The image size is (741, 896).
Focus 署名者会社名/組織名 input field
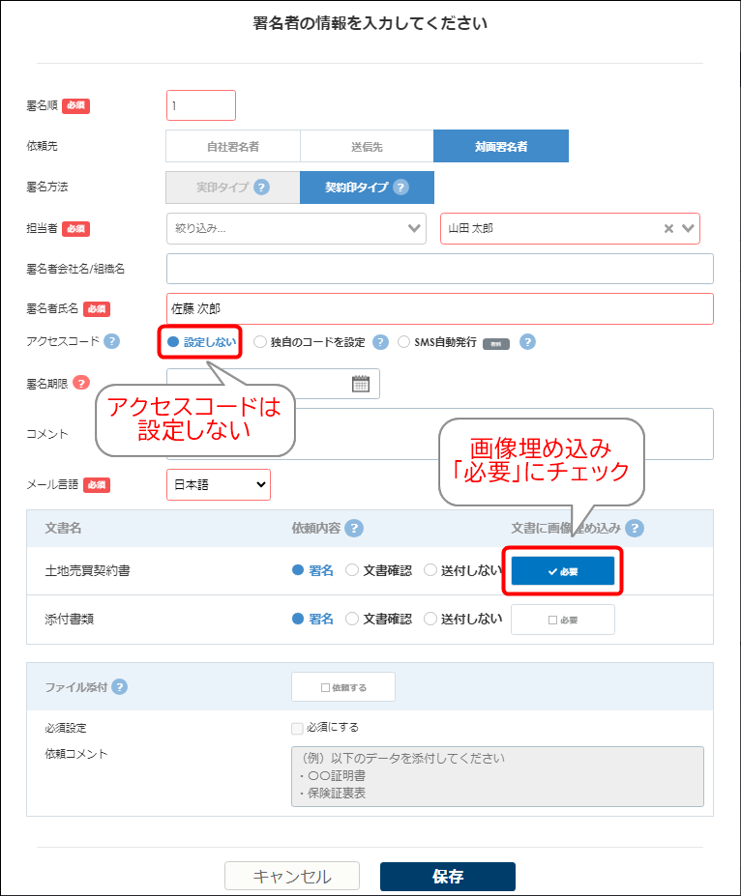coord(440,269)
